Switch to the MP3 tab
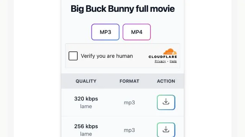This screenshot has height=137, width=245. coord(105,32)
